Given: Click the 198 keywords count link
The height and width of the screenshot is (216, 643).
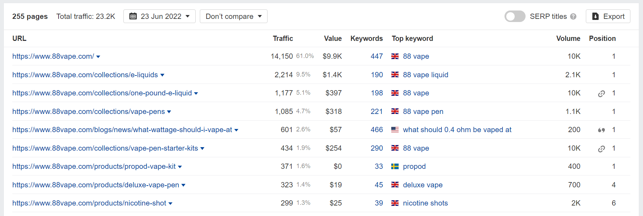Looking at the screenshot, I should coord(377,93).
